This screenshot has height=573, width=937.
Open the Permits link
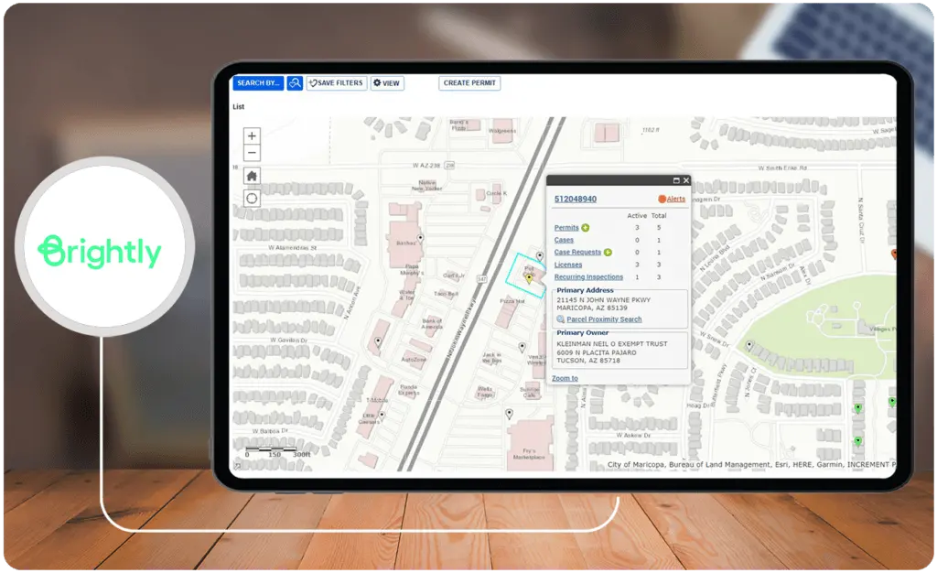point(566,228)
